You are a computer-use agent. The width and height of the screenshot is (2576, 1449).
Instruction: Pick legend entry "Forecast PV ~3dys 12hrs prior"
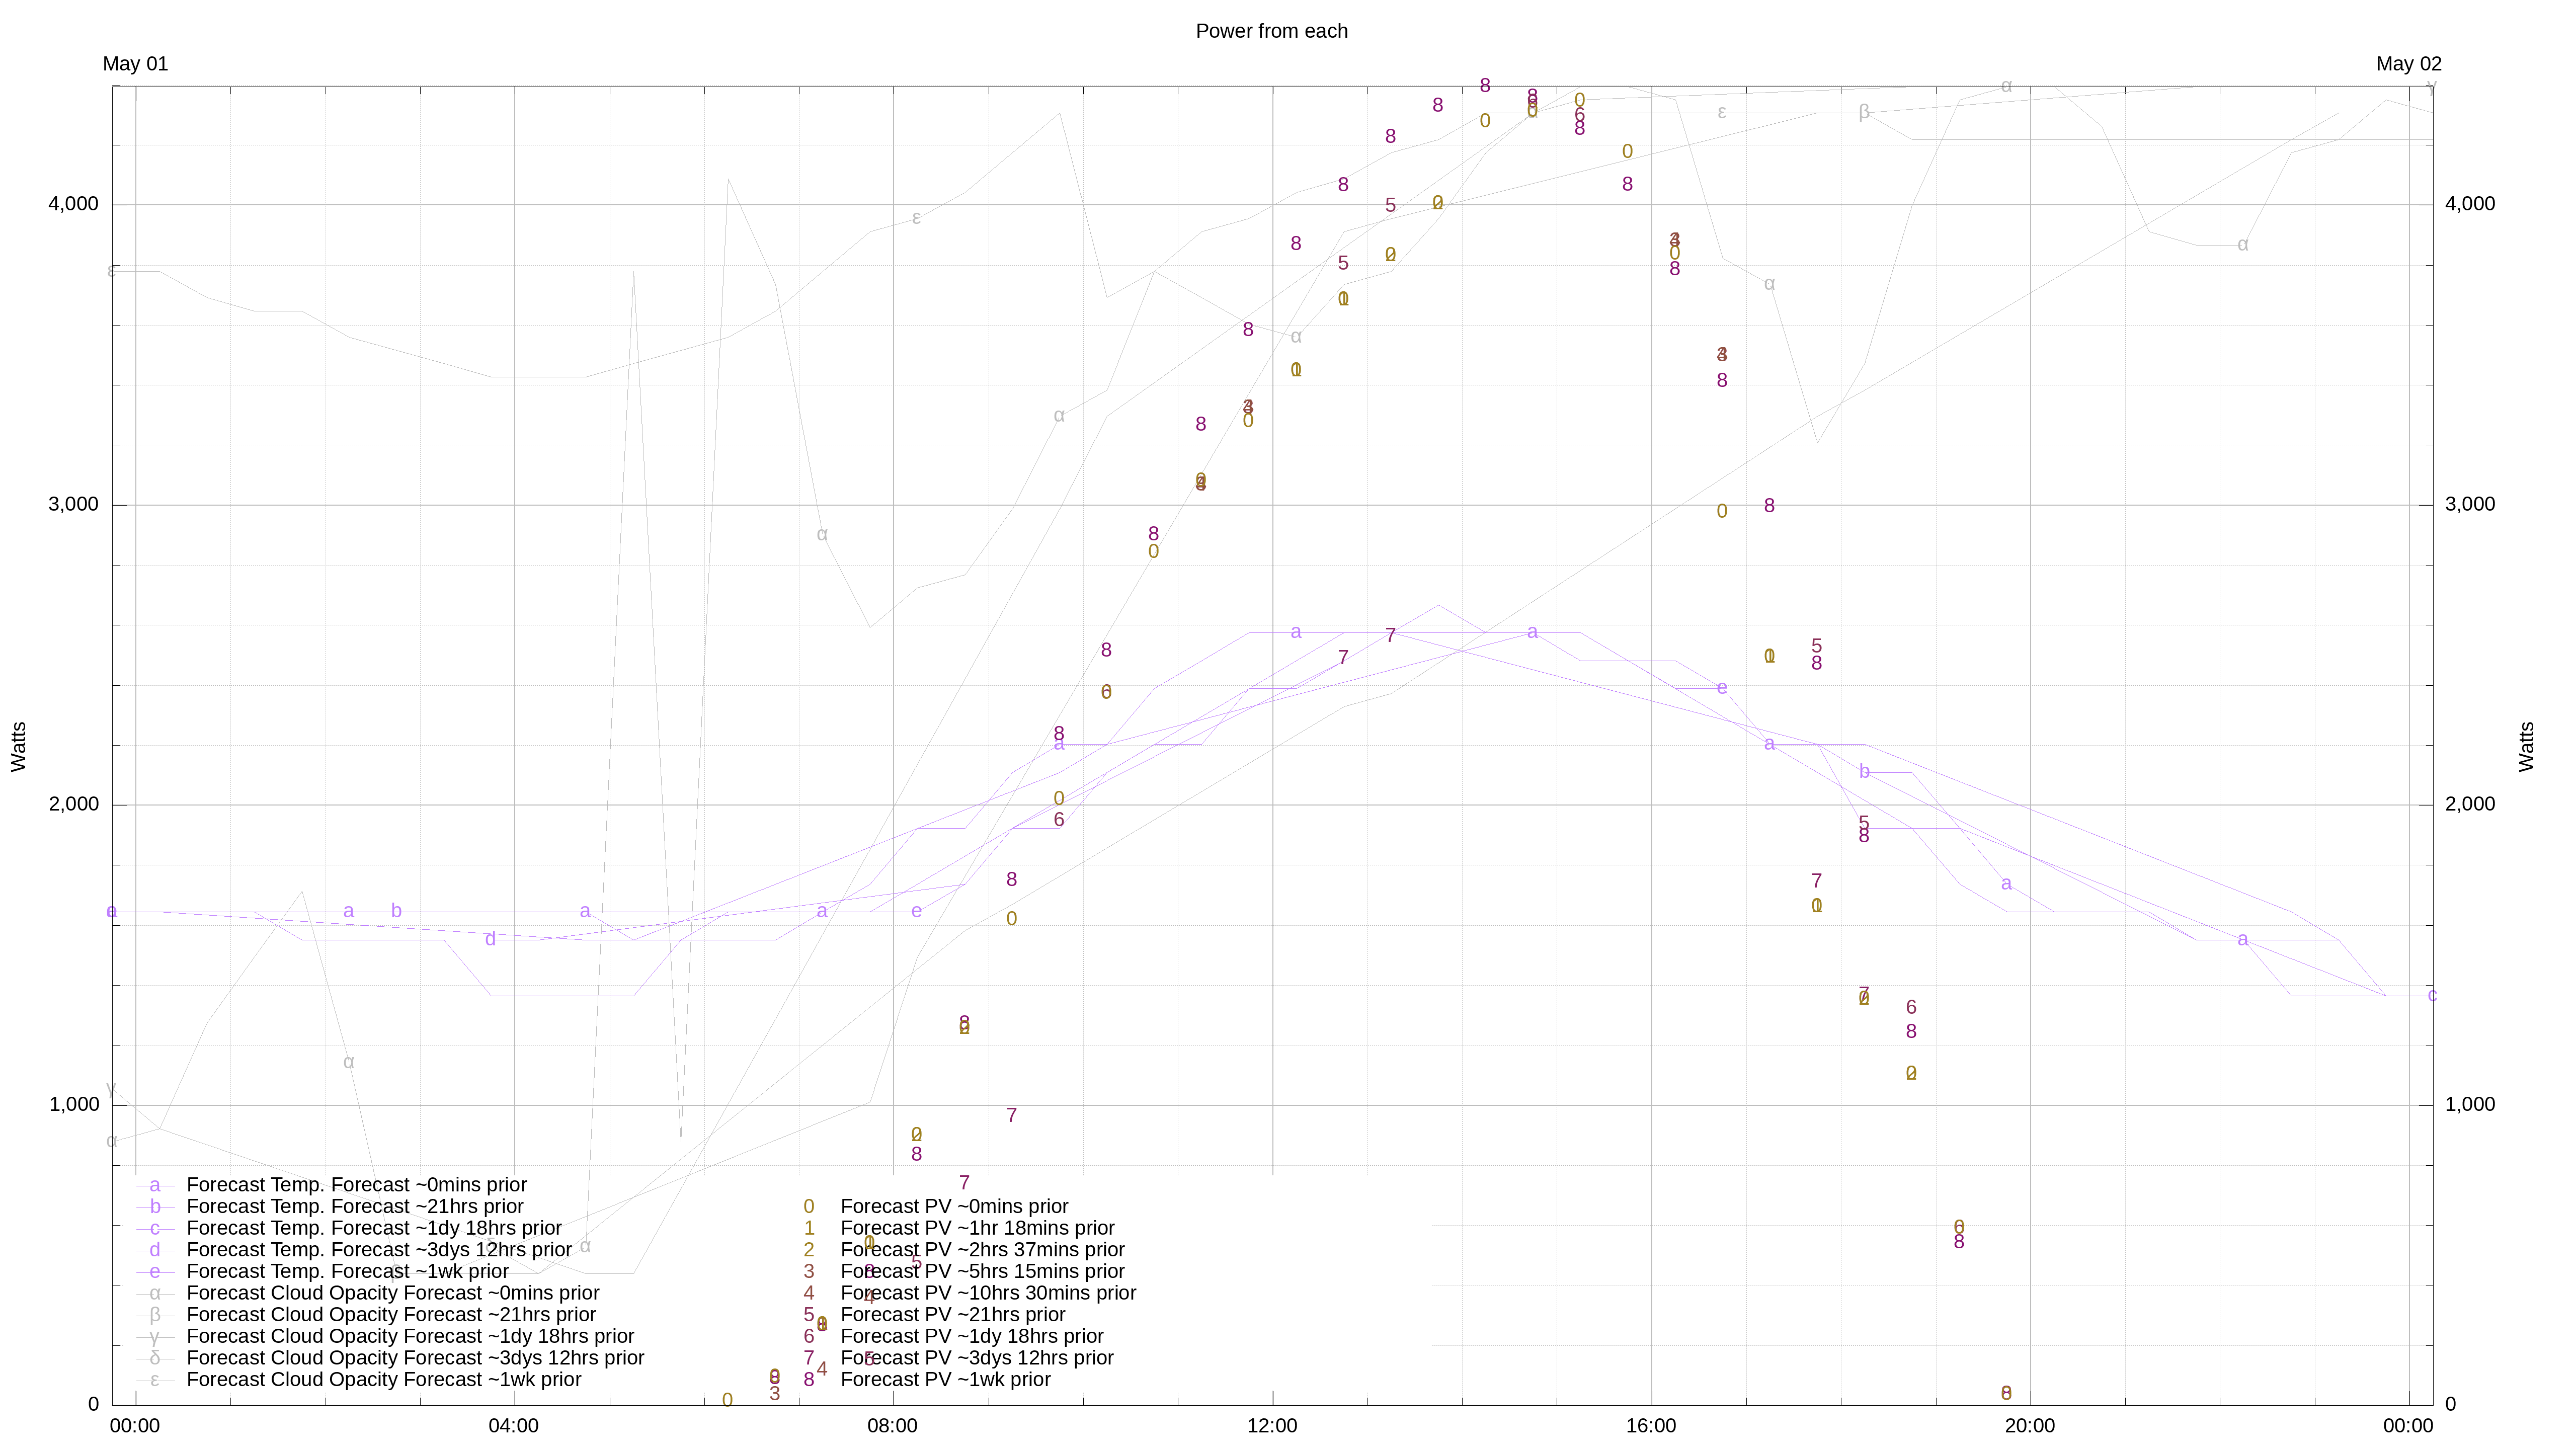coord(977,1358)
